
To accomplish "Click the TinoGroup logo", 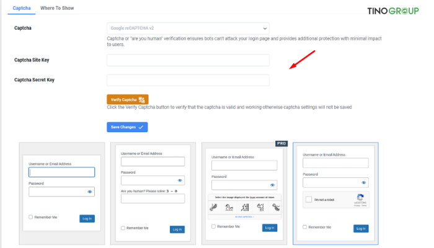I will pos(392,11).
